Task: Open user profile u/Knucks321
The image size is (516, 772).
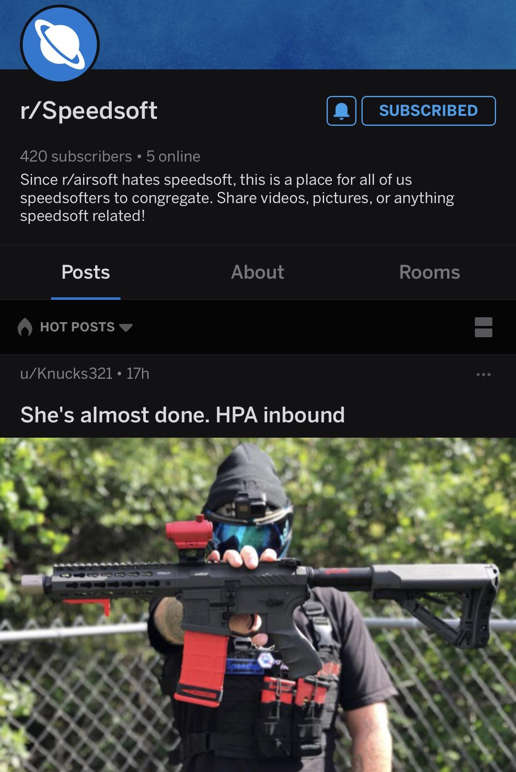Action: tap(66, 373)
